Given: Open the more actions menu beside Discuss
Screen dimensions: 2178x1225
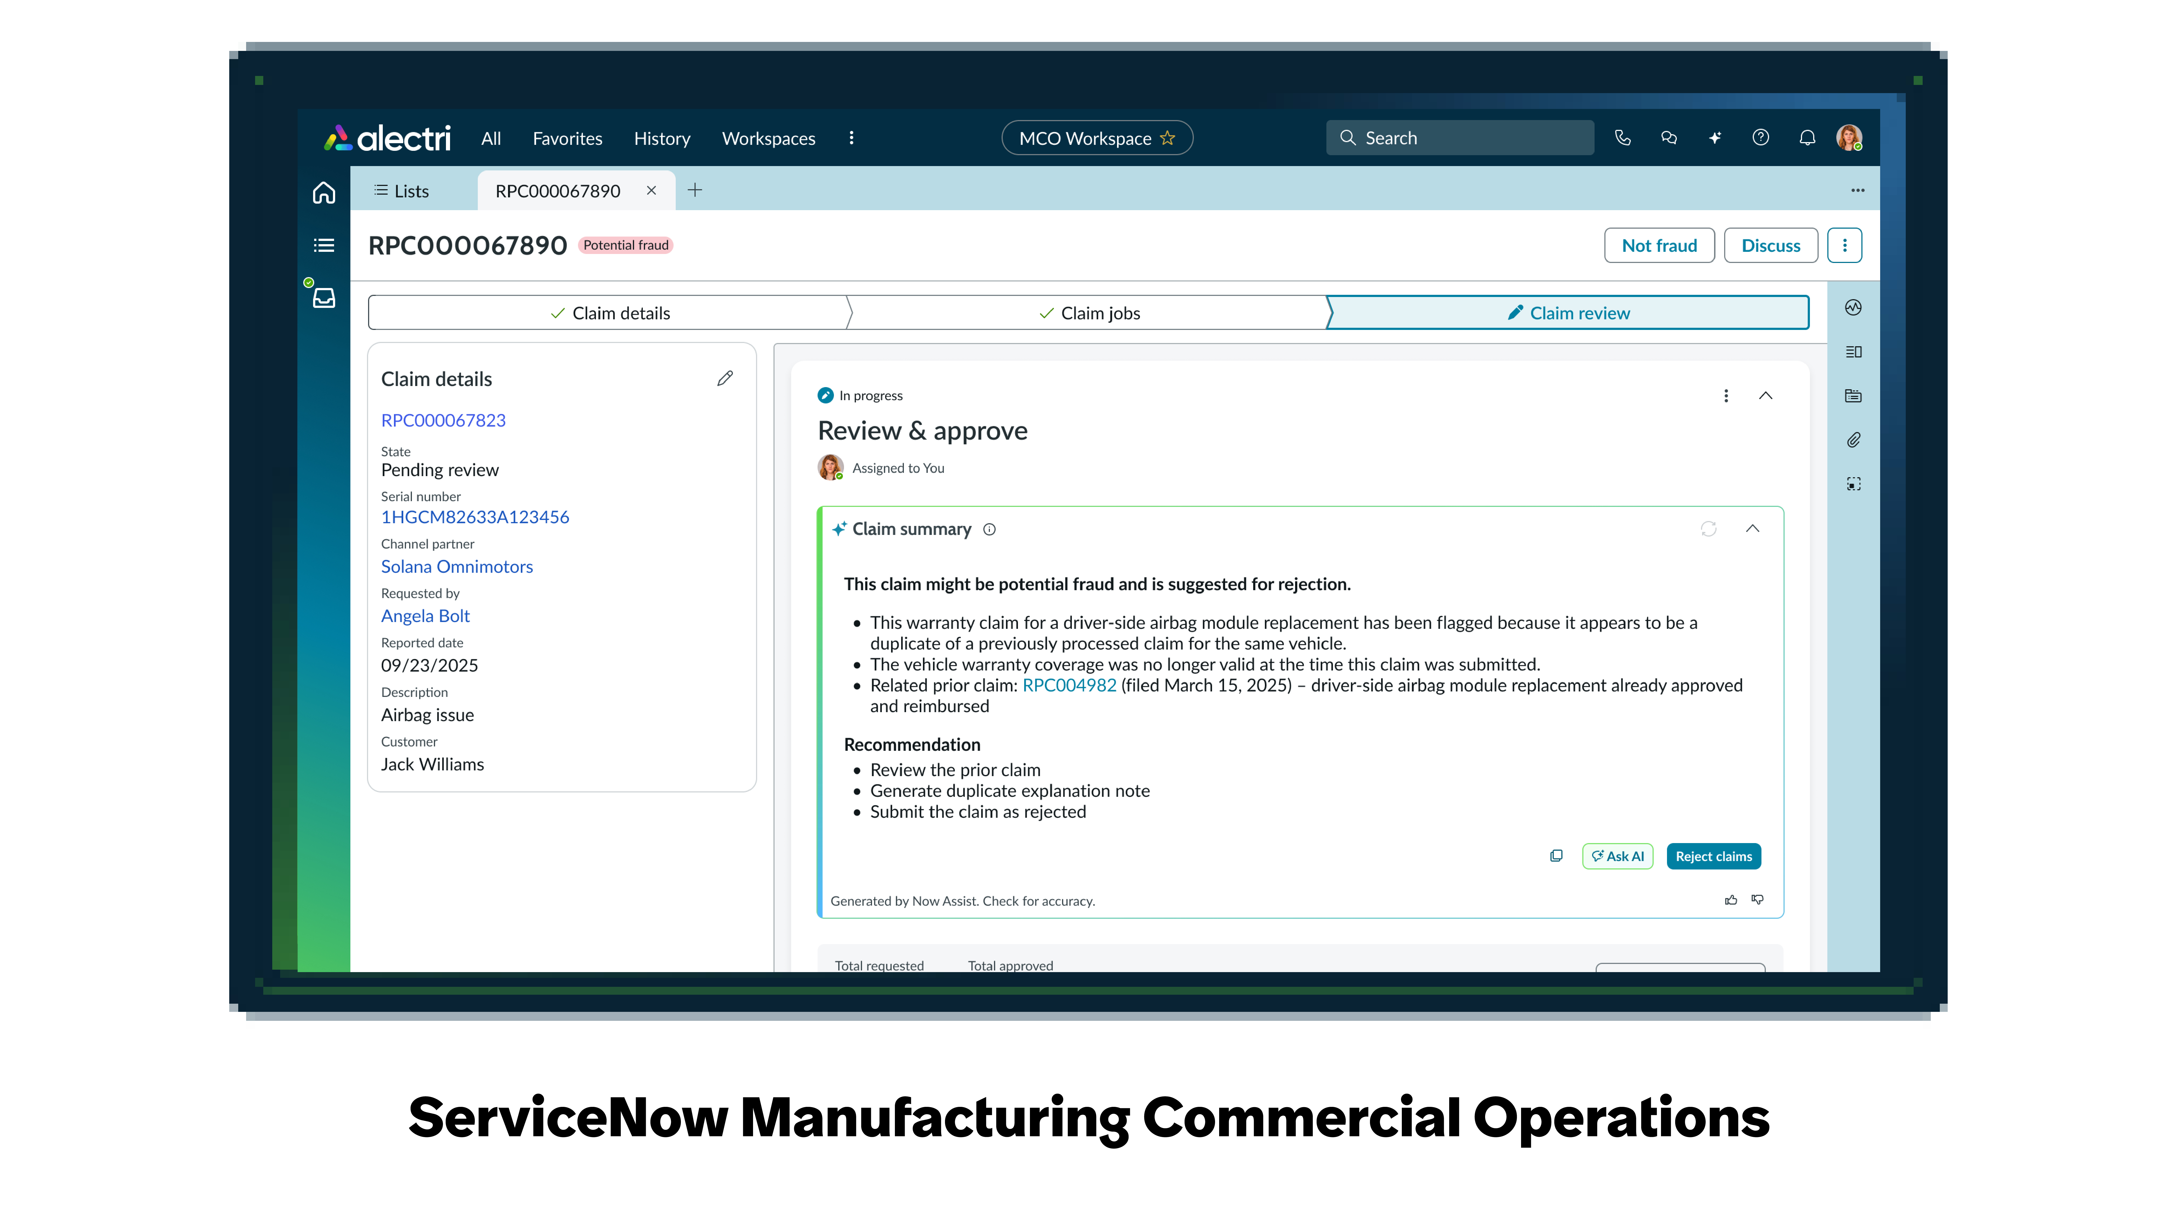Looking at the screenshot, I should click(1845, 245).
